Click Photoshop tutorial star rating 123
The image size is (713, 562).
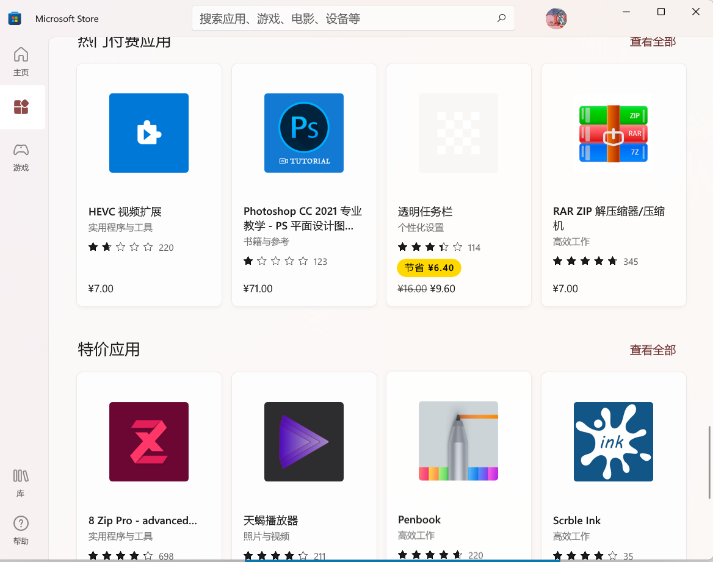coord(285,261)
